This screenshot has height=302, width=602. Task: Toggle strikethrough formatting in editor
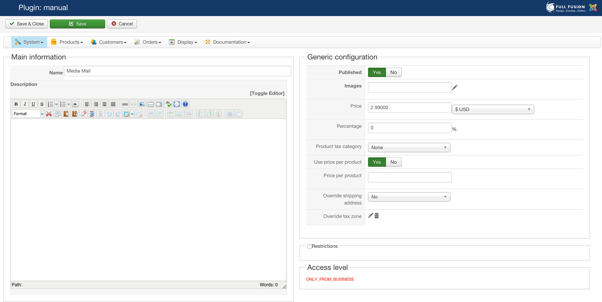[42, 104]
